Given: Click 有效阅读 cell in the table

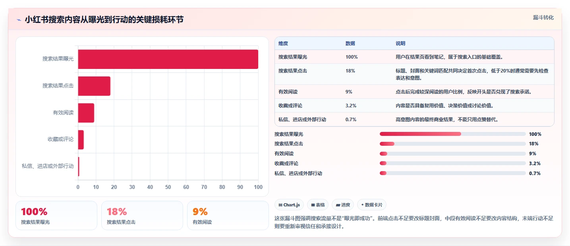Looking at the screenshot, I should (x=288, y=92).
